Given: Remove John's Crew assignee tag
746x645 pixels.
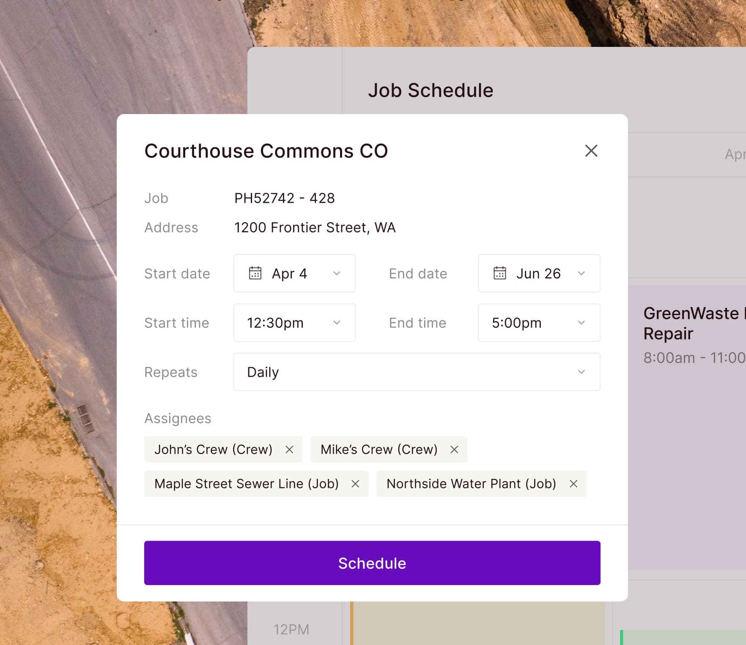Looking at the screenshot, I should pyautogui.click(x=289, y=450).
